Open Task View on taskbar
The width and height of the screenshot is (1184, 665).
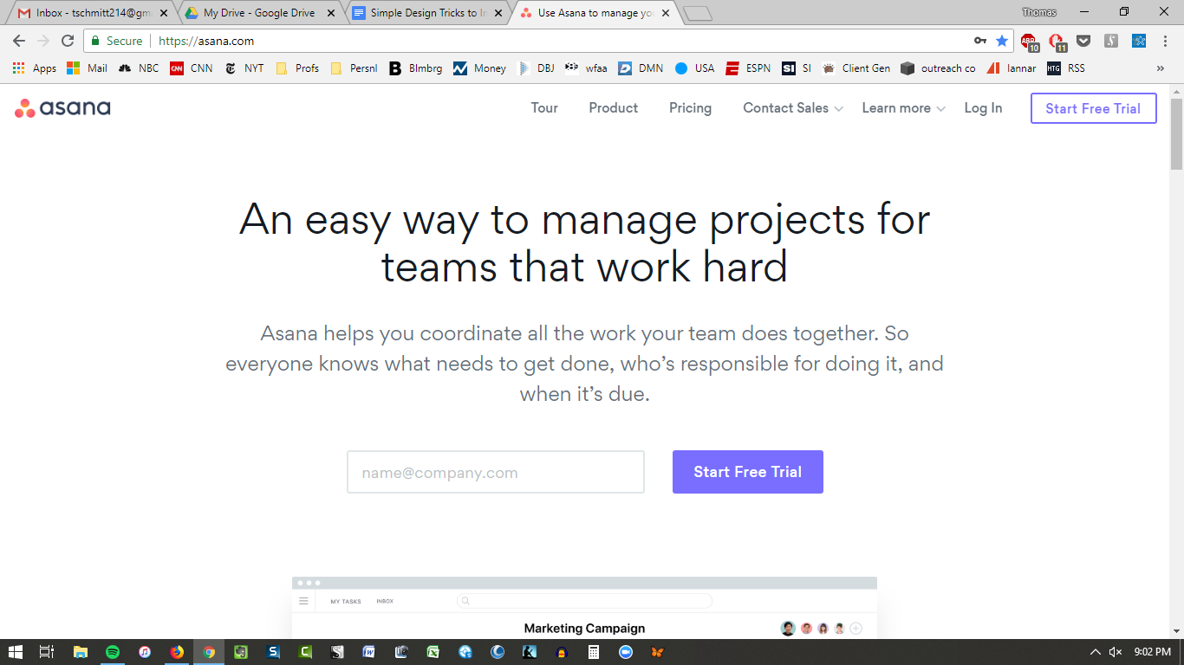pyautogui.click(x=48, y=652)
